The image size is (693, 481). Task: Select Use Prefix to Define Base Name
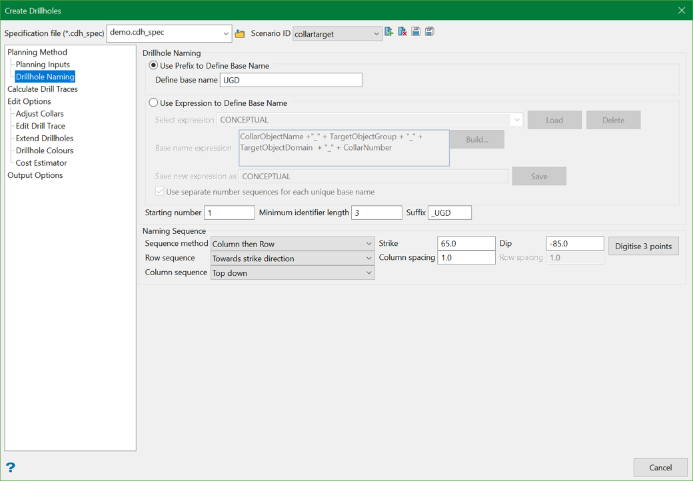[x=154, y=65]
